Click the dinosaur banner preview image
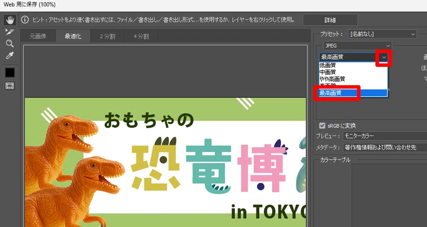 point(166,162)
